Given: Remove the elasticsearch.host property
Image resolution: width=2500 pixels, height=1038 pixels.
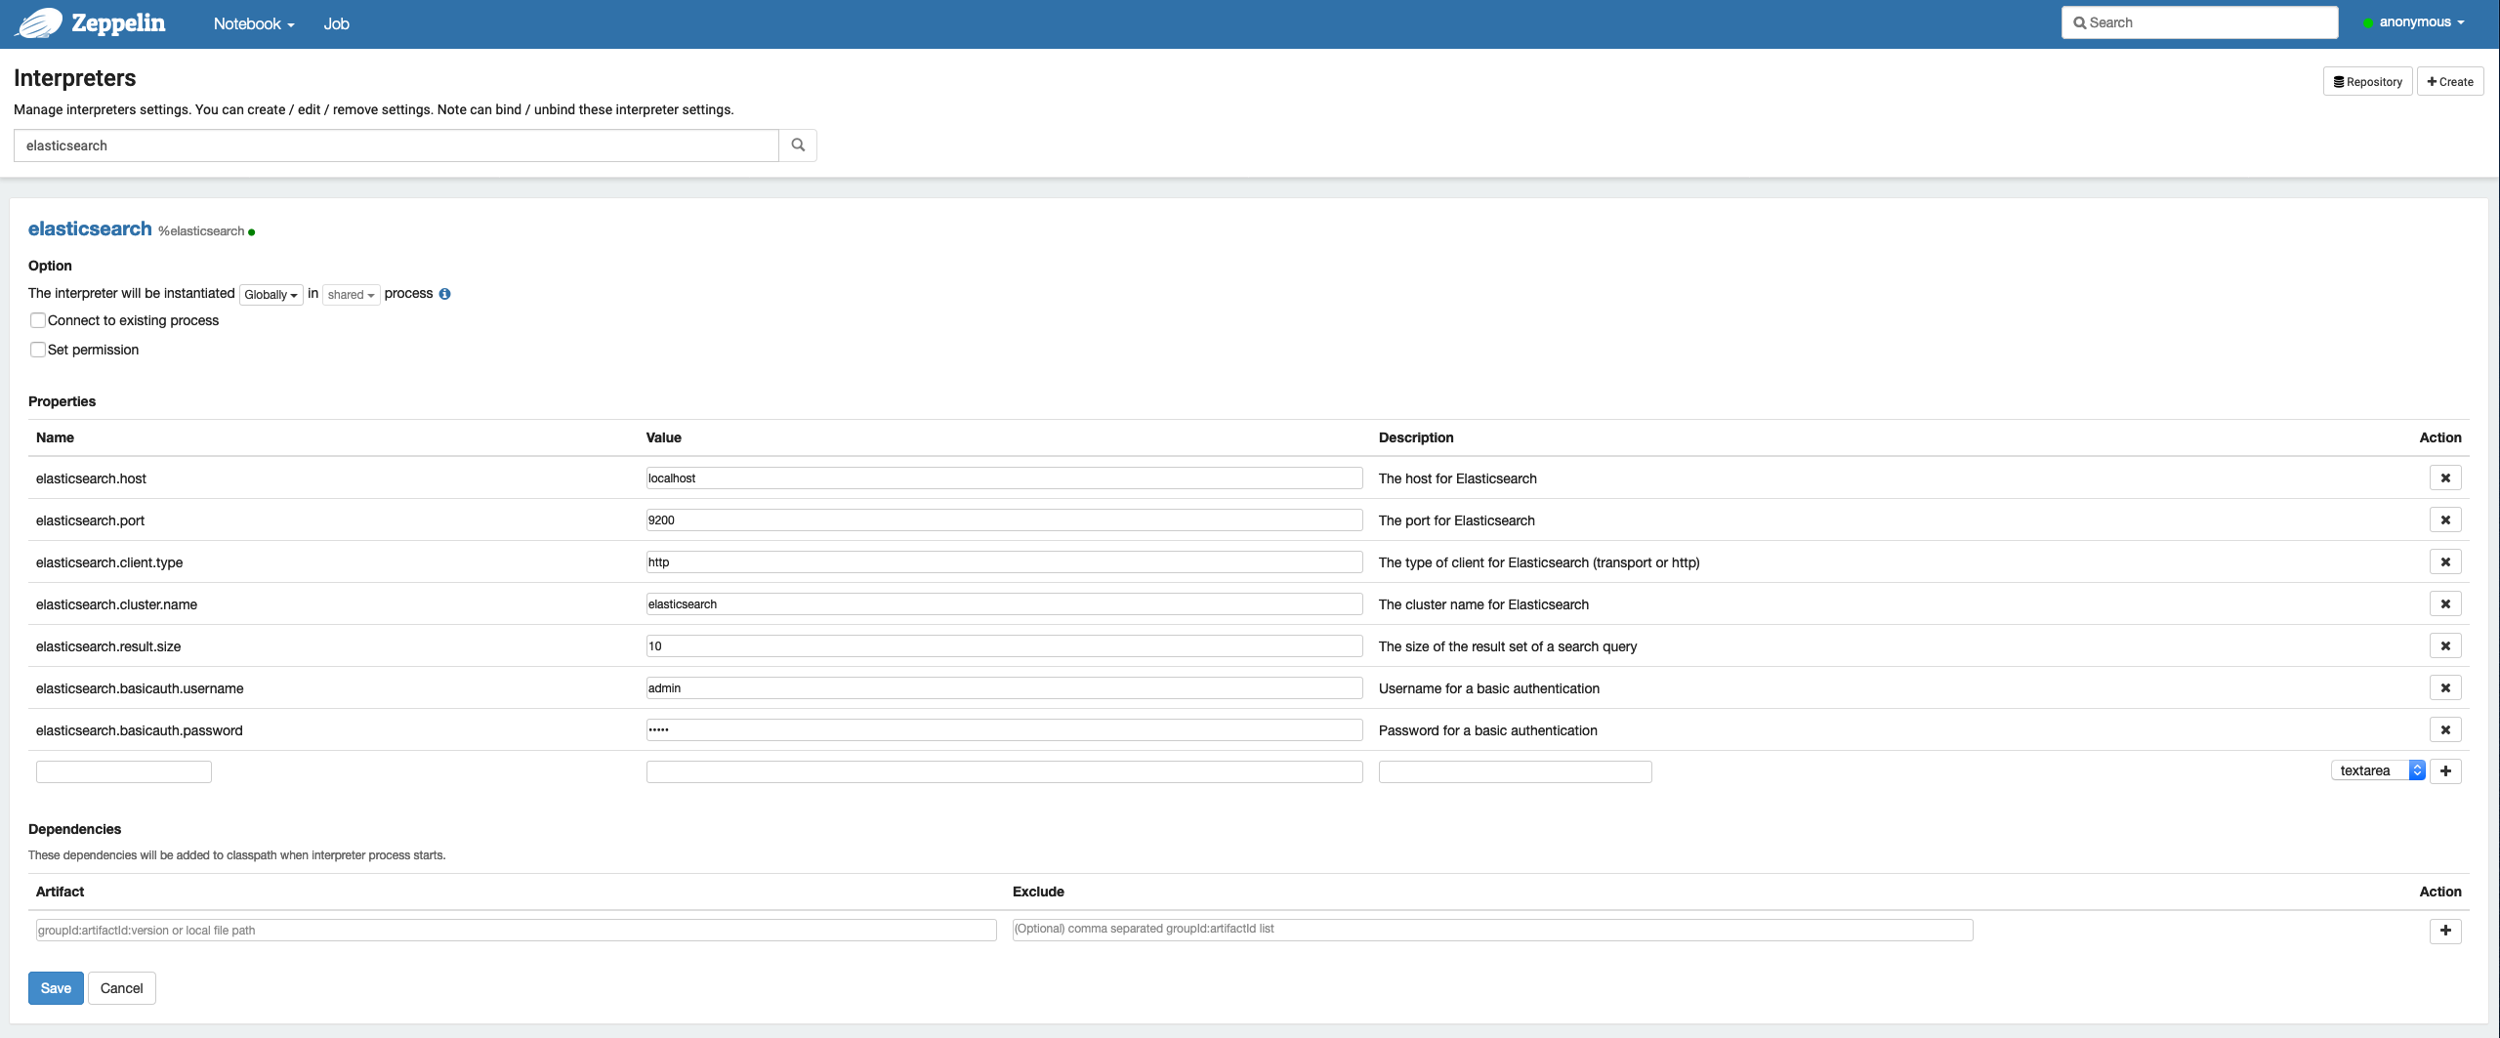Looking at the screenshot, I should [x=2445, y=478].
